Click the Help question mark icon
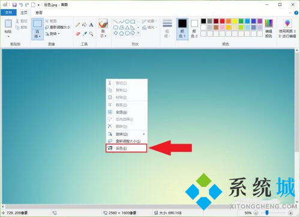300x217 pixels. coord(296,13)
